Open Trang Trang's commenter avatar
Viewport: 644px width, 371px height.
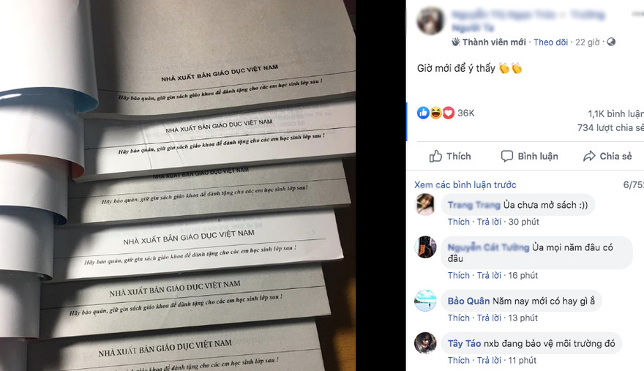tap(425, 204)
